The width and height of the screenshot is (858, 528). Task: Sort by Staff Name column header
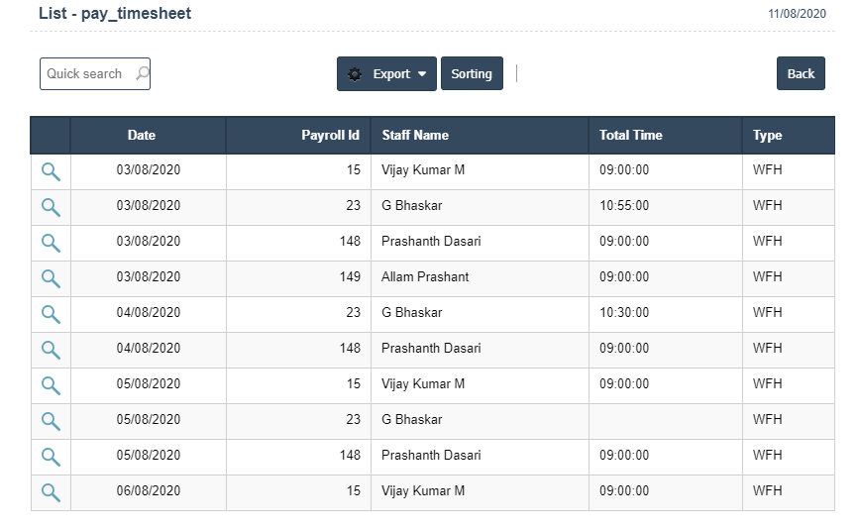pyautogui.click(x=415, y=136)
